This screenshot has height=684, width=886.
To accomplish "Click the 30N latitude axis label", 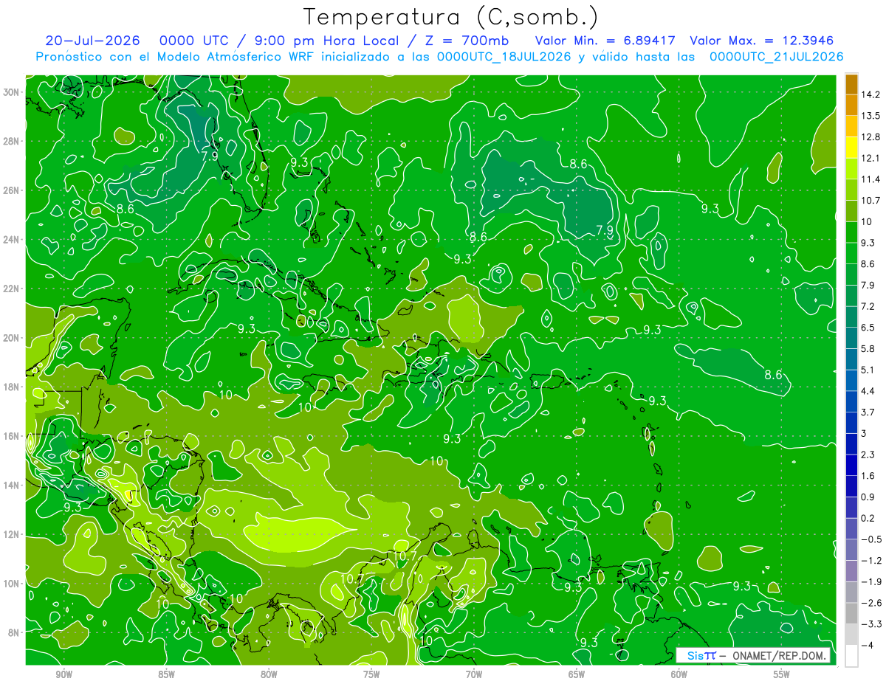I will [11, 92].
